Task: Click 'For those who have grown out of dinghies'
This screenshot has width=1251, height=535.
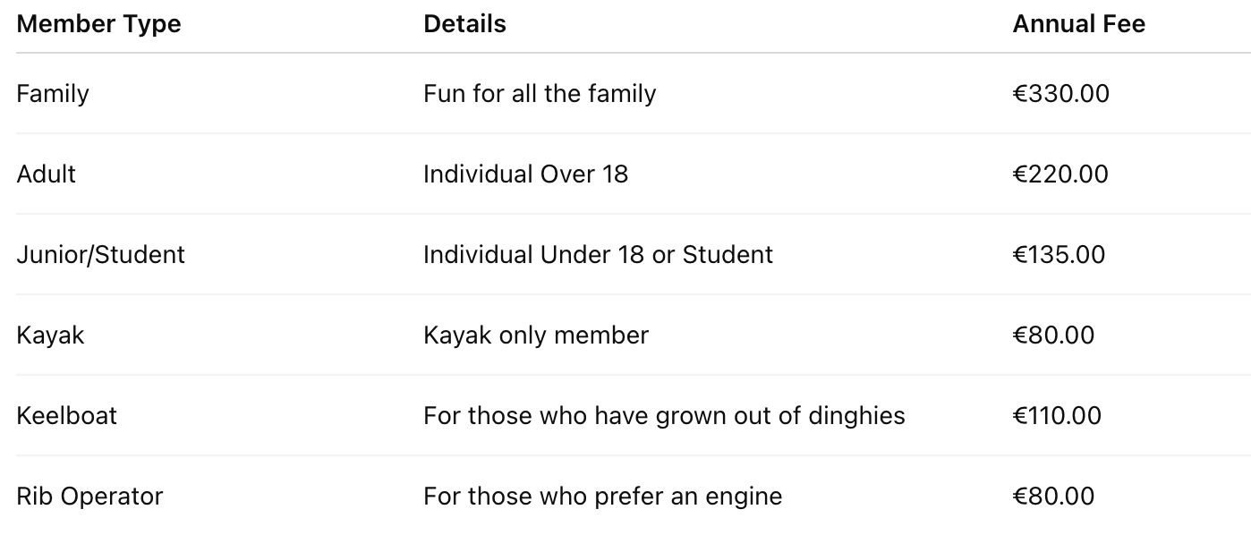Action: pyautogui.click(x=664, y=415)
